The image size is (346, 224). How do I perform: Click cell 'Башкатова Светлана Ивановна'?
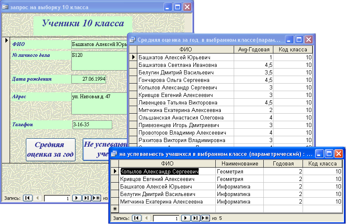[x=185, y=65]
